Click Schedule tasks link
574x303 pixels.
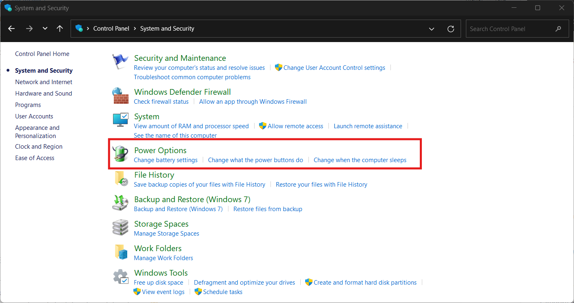223,292
